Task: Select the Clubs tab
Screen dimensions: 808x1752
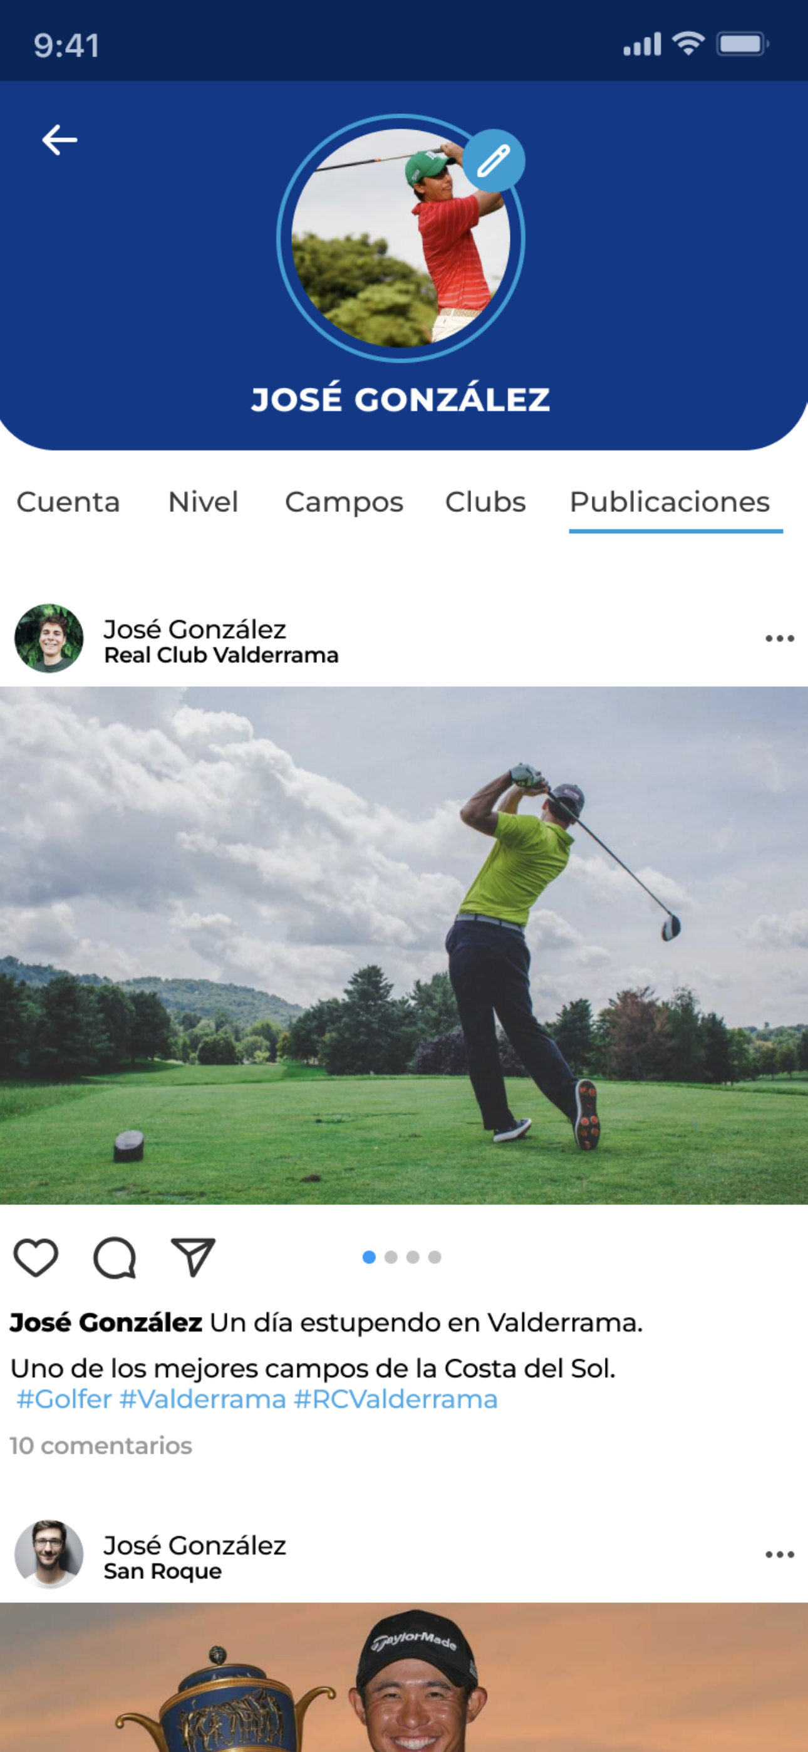Action: 485,502
